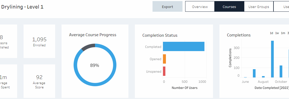Screen dimensions: 289x99
Task: Select the 1,095 Enrolled card
Action: 39,41
